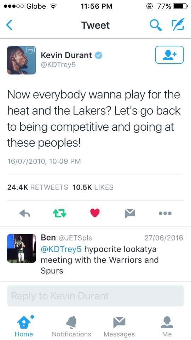Switch to the Notifications tab

(x=71, y=326)
